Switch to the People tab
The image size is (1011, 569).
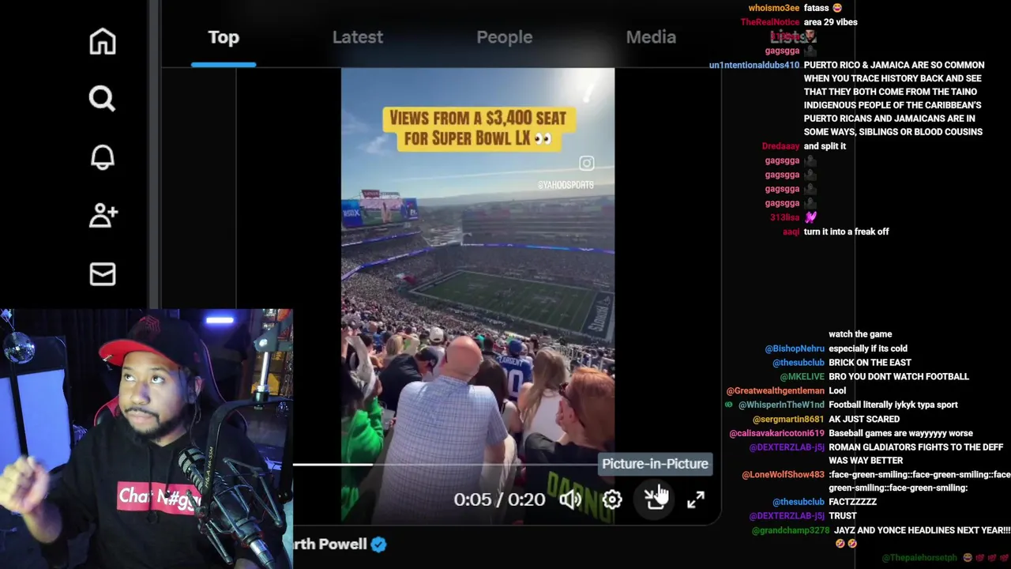[x=505, y=37]
